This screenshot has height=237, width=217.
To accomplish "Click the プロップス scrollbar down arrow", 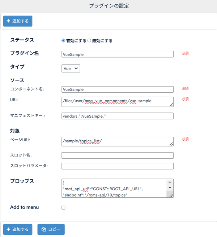I will [170, 188].
